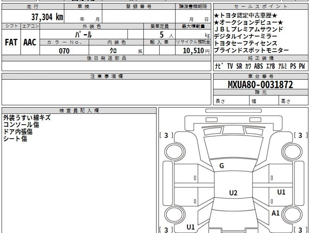Click the SR sunroof equipment code

click(239, 66)
